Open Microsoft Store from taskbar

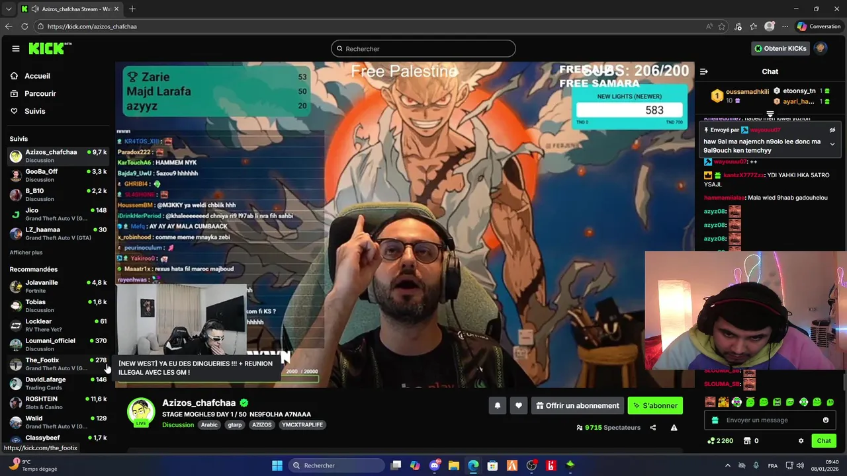tap(492, 465)
